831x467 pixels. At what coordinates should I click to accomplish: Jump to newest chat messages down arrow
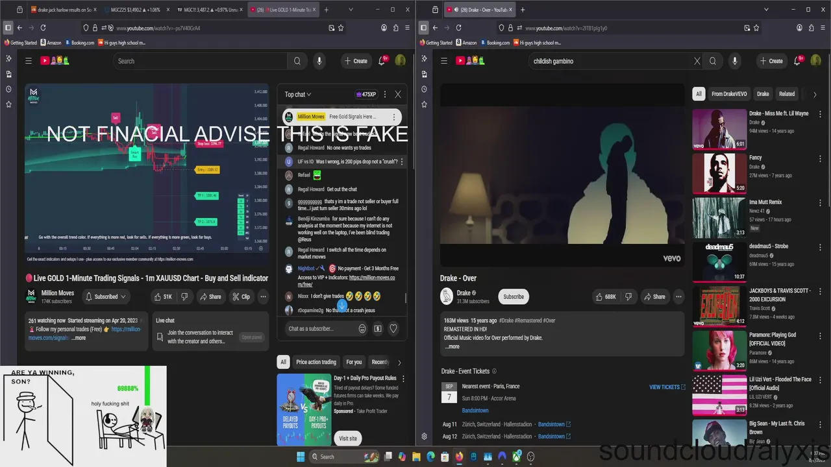click(342, 305)
